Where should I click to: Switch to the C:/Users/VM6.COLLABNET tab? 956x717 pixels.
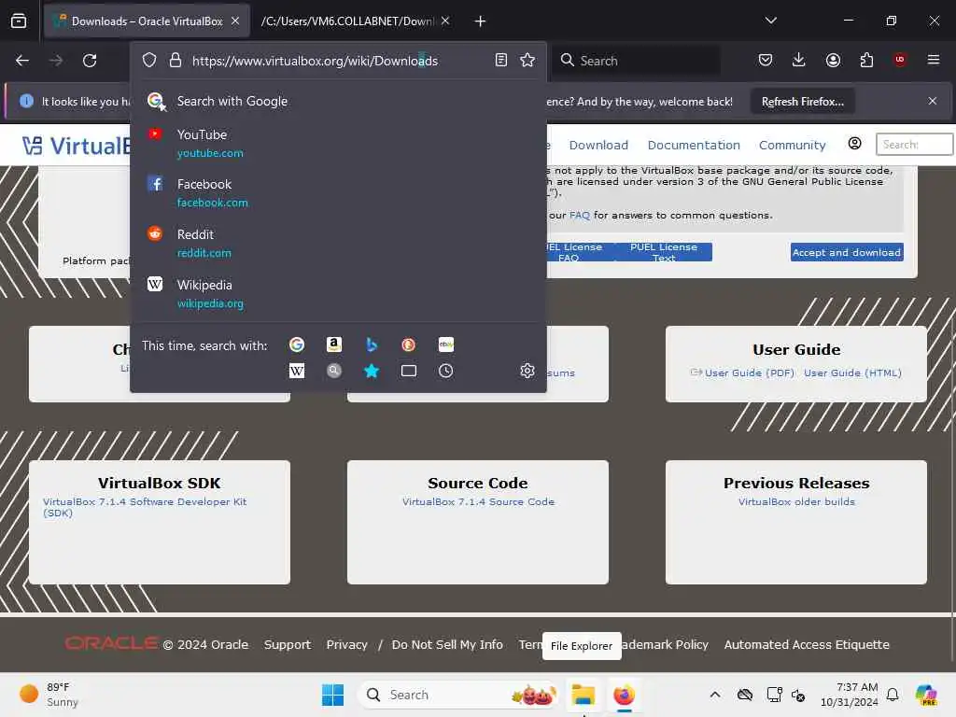pyautogui.click(x=347, y=21)
